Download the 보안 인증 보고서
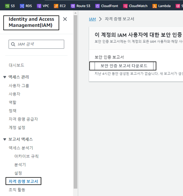 (x=124, y=66)
